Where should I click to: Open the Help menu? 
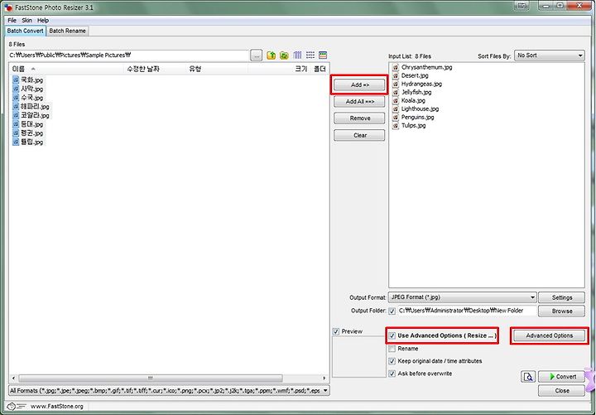[x=43, y=20]
